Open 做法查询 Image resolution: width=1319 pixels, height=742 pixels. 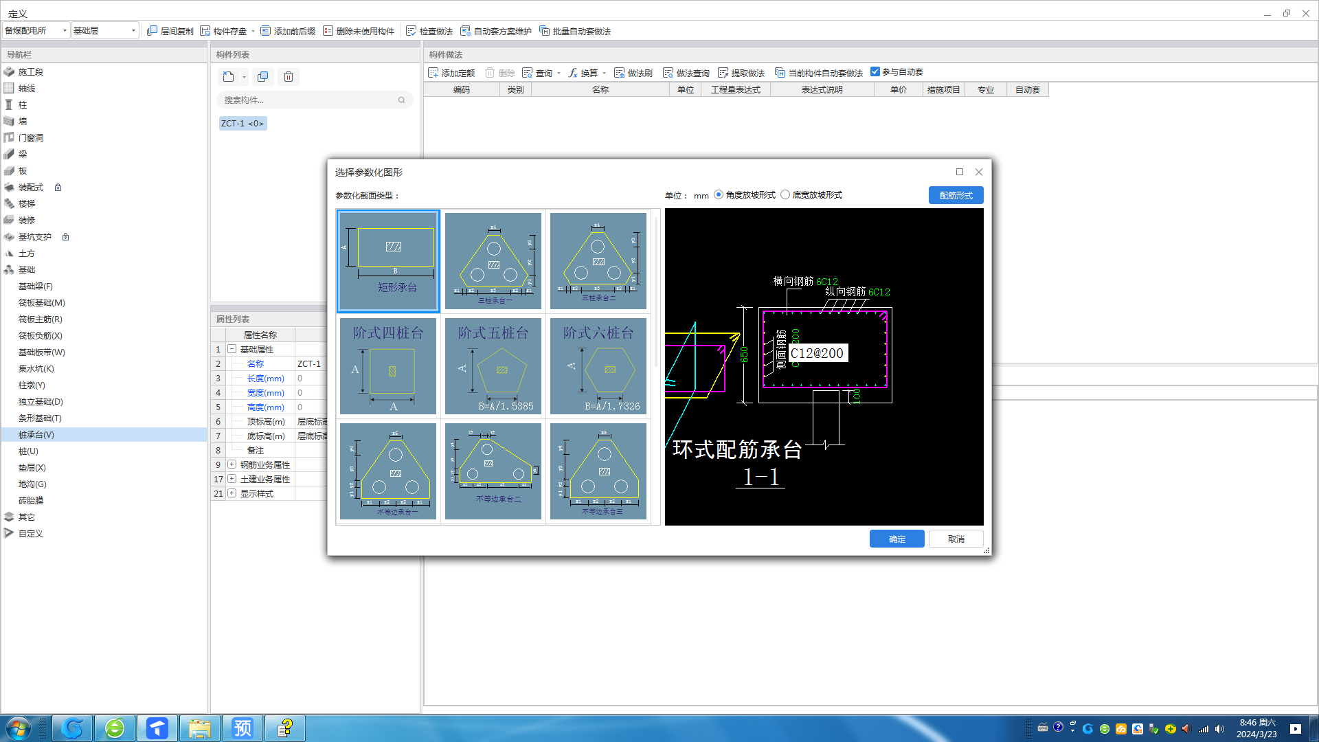(686, 73)
